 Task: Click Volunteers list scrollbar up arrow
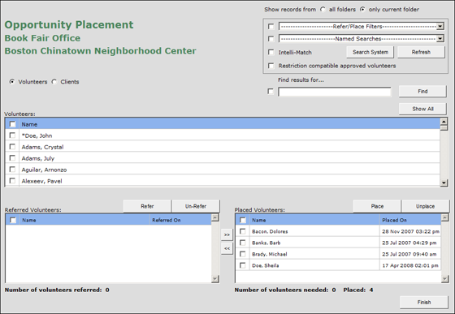point(444,122)
